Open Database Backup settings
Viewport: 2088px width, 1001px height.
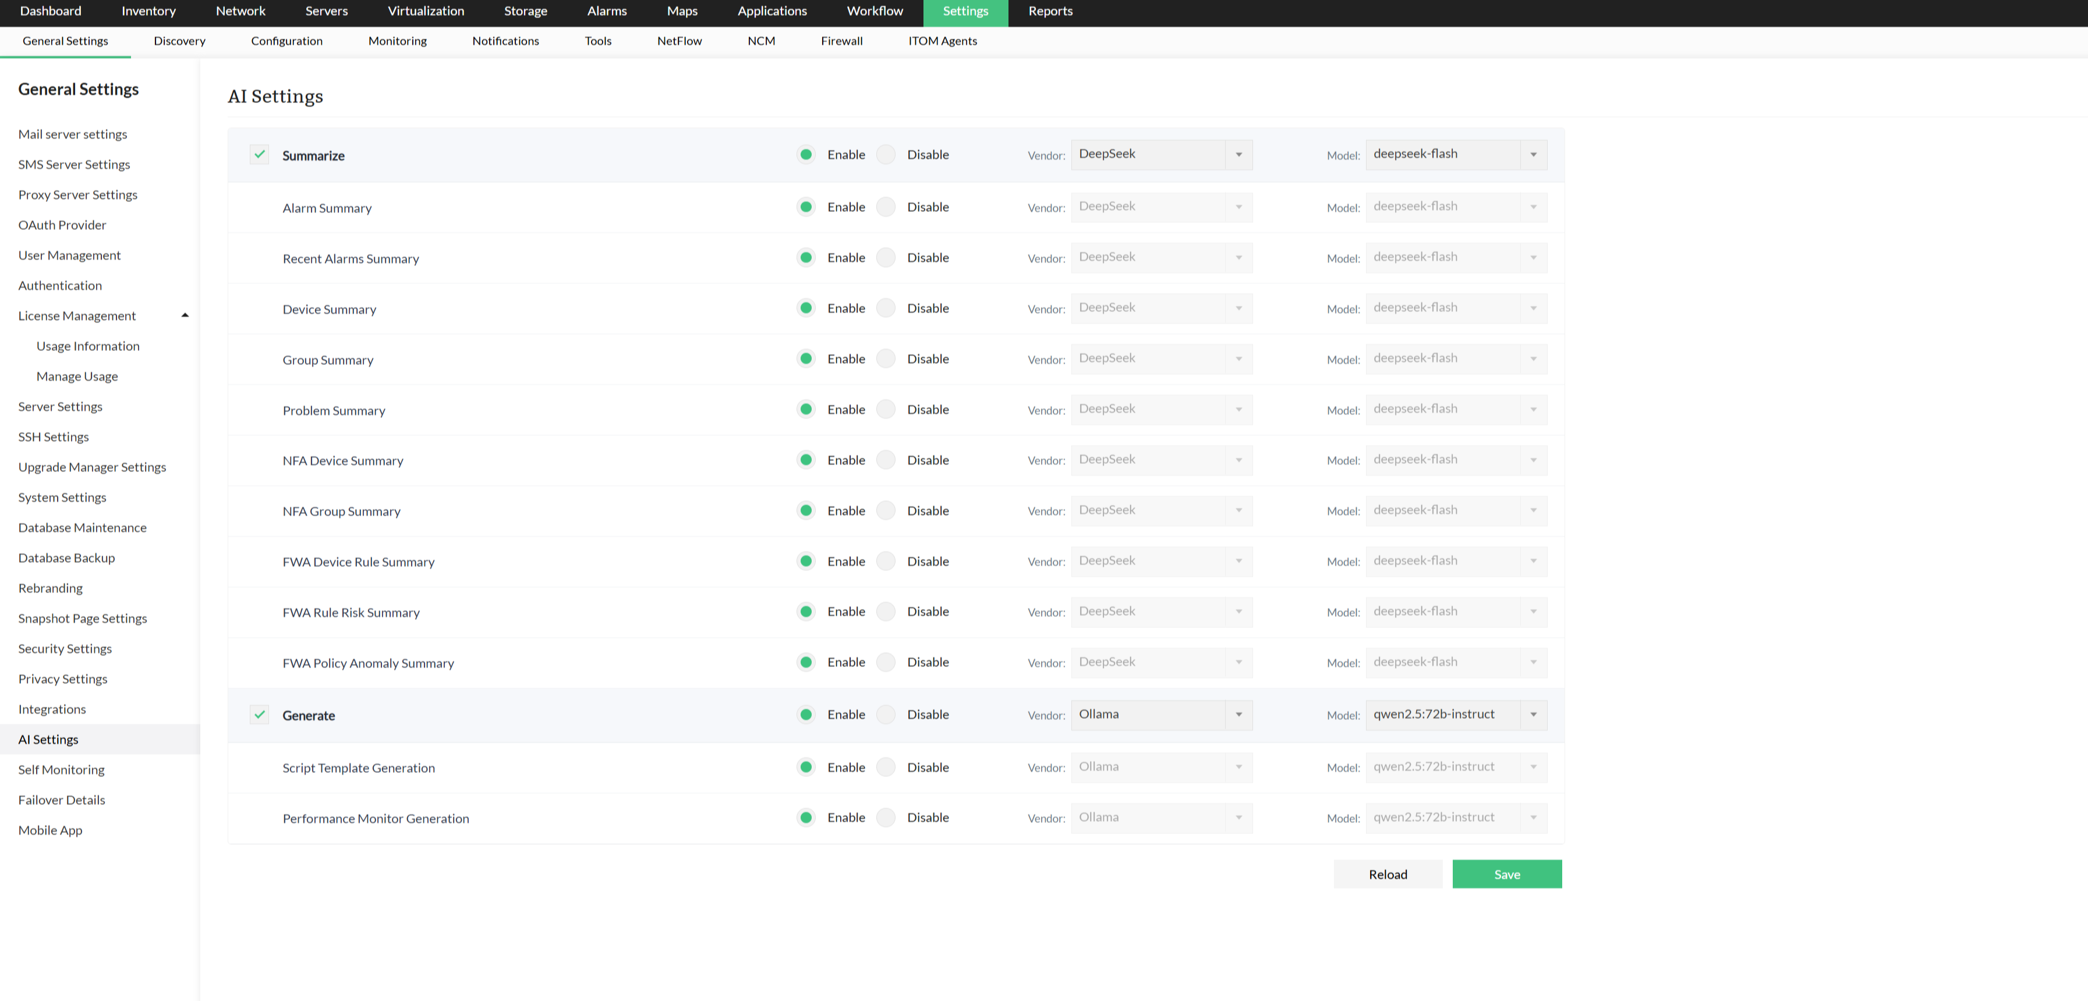tap(66, 558)
